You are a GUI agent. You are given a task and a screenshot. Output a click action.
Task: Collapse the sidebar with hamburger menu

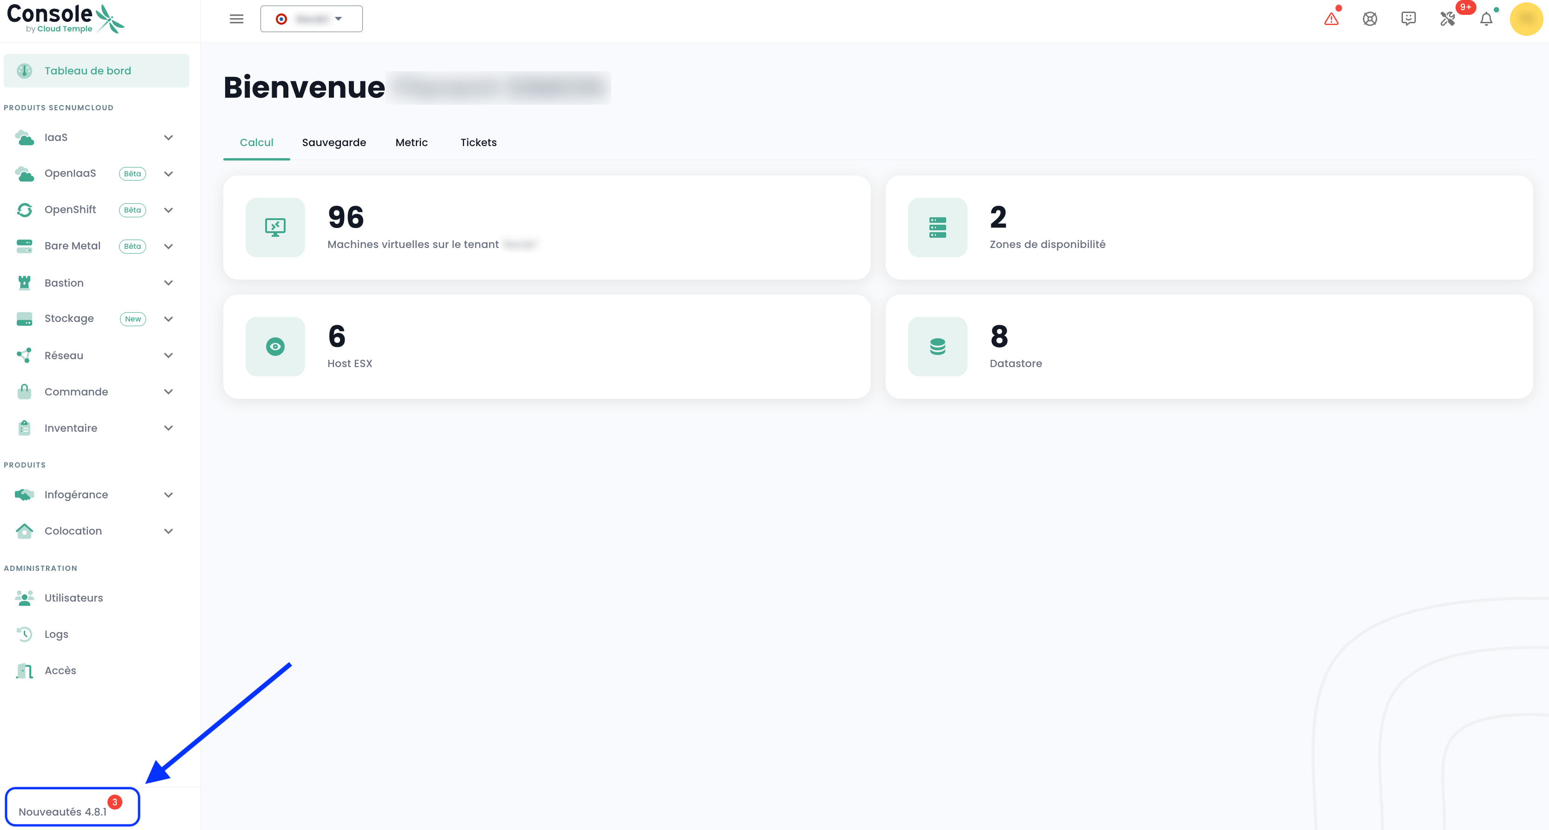pyautogui.click(x=236, y=19)
